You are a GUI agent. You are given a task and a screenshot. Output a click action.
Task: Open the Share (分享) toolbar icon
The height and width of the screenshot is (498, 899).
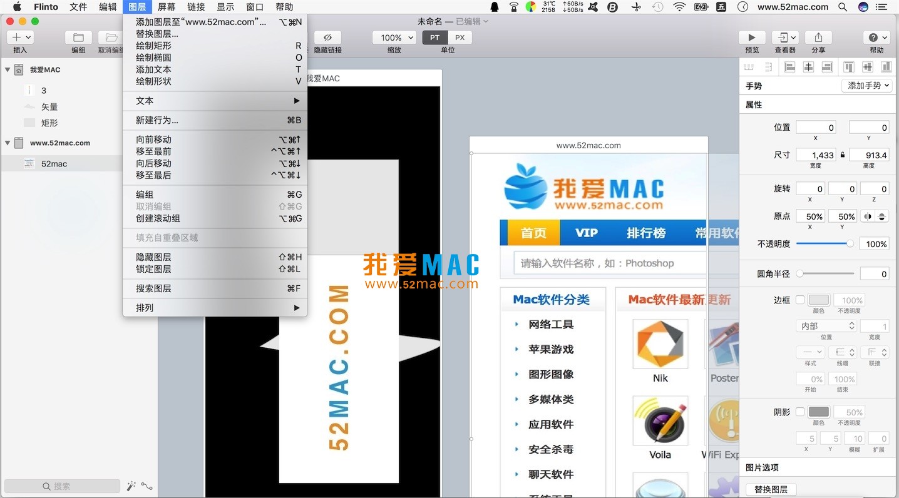click(x=818, y=38)
